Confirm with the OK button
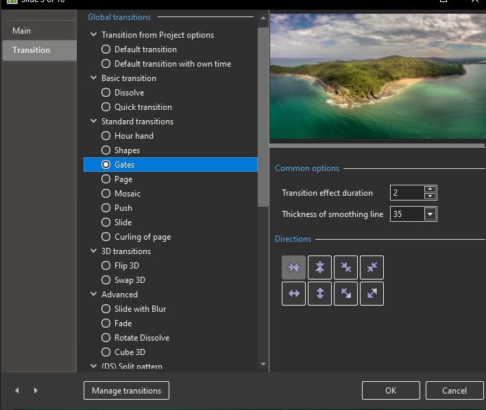 pos(391,391)
